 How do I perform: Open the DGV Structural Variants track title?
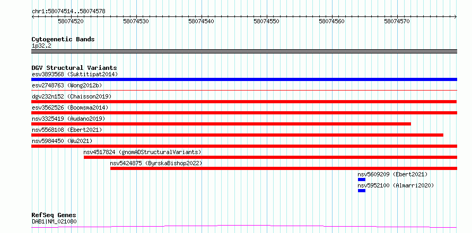[x=74, y=68]
